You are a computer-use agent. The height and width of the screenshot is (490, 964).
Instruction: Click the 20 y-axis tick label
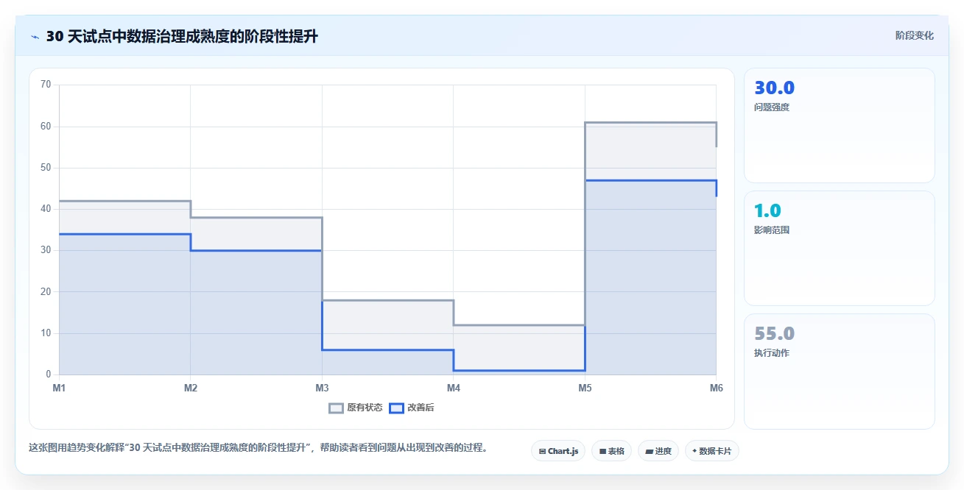tap(46, 292)
